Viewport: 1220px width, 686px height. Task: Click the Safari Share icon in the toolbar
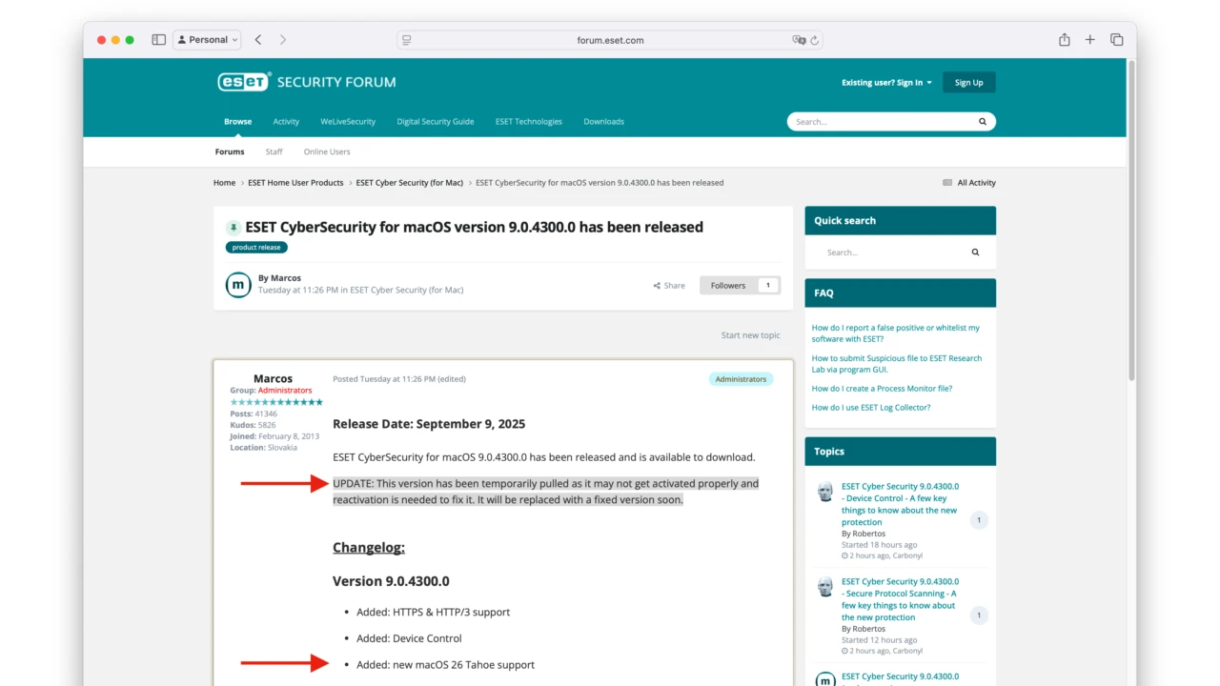(1064, 39)
